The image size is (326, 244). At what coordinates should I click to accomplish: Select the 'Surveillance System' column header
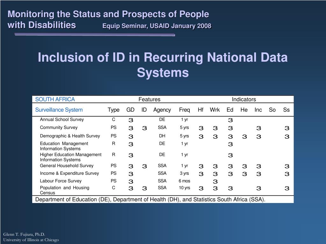(59, 110)
